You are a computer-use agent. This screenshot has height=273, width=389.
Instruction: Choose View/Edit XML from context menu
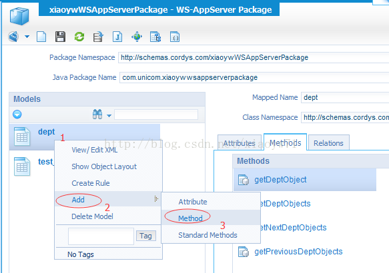(95, 150)
